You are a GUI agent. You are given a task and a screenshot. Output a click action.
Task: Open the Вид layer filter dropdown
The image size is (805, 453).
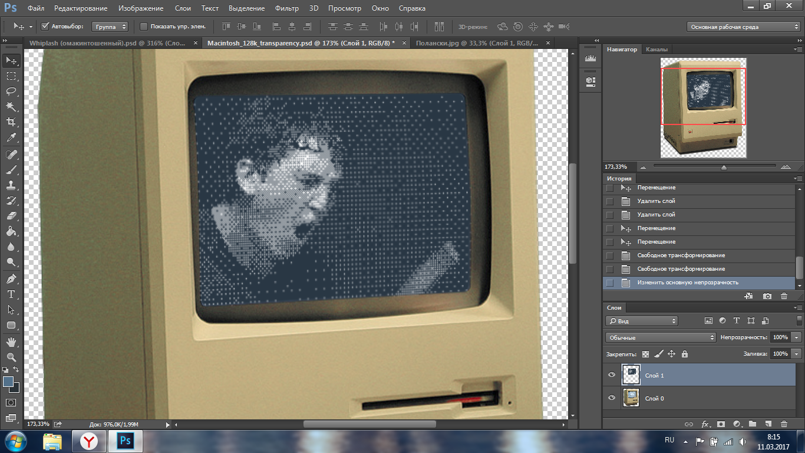point(641,321)
